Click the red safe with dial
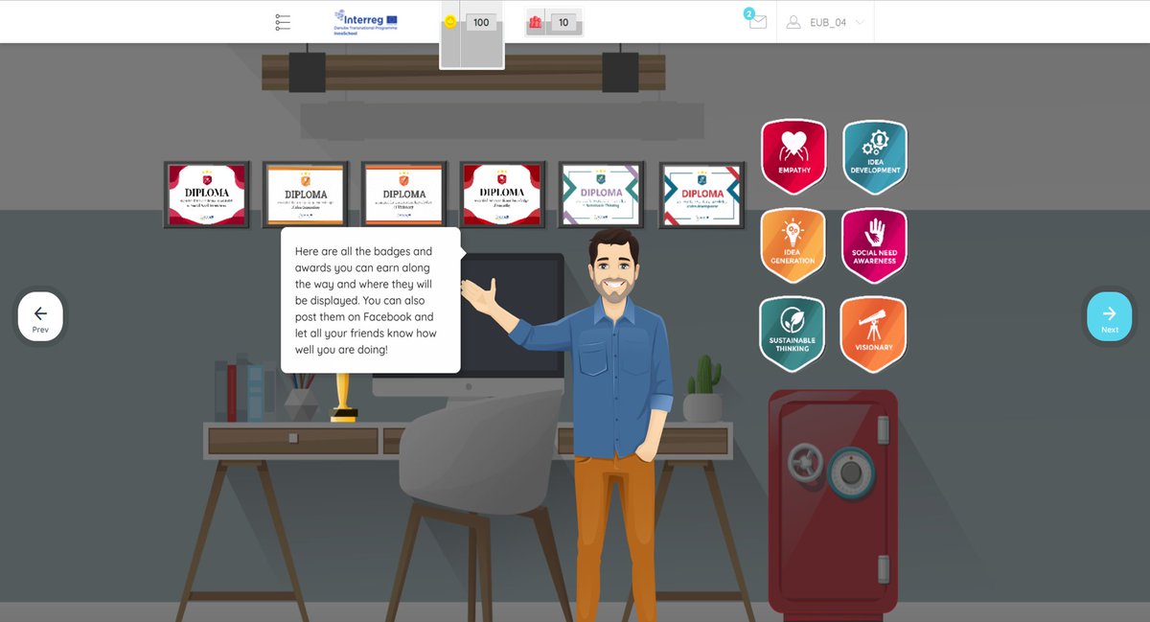The height and width of the screenshot is (622, 1150). [x=833, y=500]
